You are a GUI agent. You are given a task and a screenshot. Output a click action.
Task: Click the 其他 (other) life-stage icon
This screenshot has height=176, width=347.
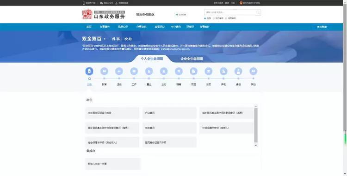tap(254, 71)
